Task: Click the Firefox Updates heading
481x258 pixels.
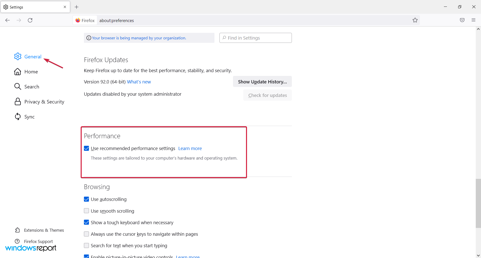Action: [106, 60]
